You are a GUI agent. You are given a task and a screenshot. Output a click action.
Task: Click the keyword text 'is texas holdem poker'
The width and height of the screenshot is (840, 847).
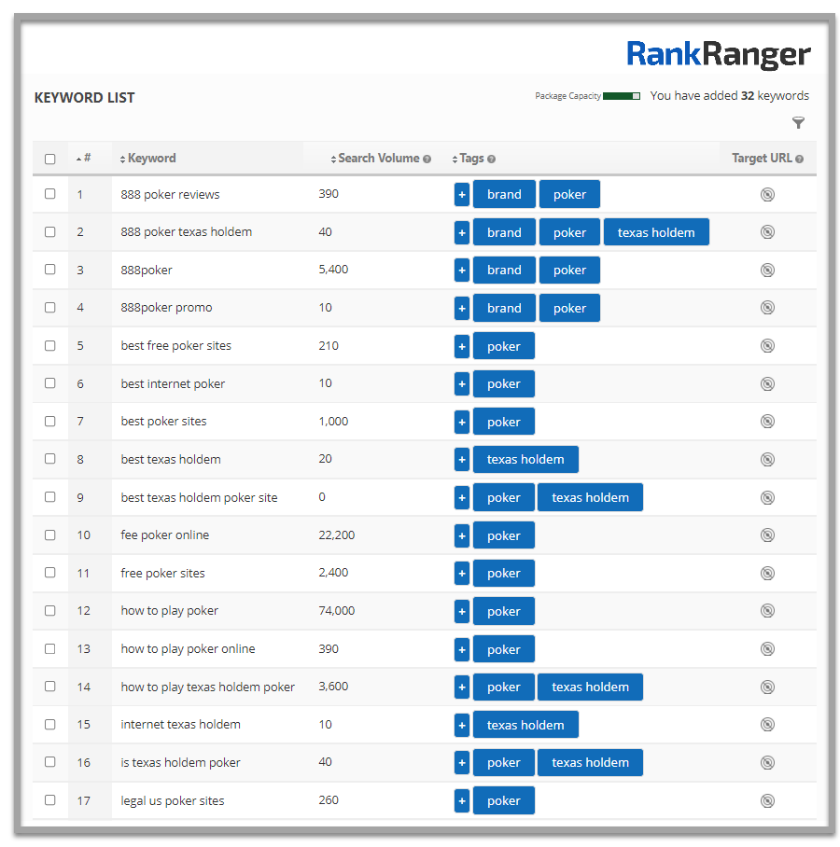180,763
